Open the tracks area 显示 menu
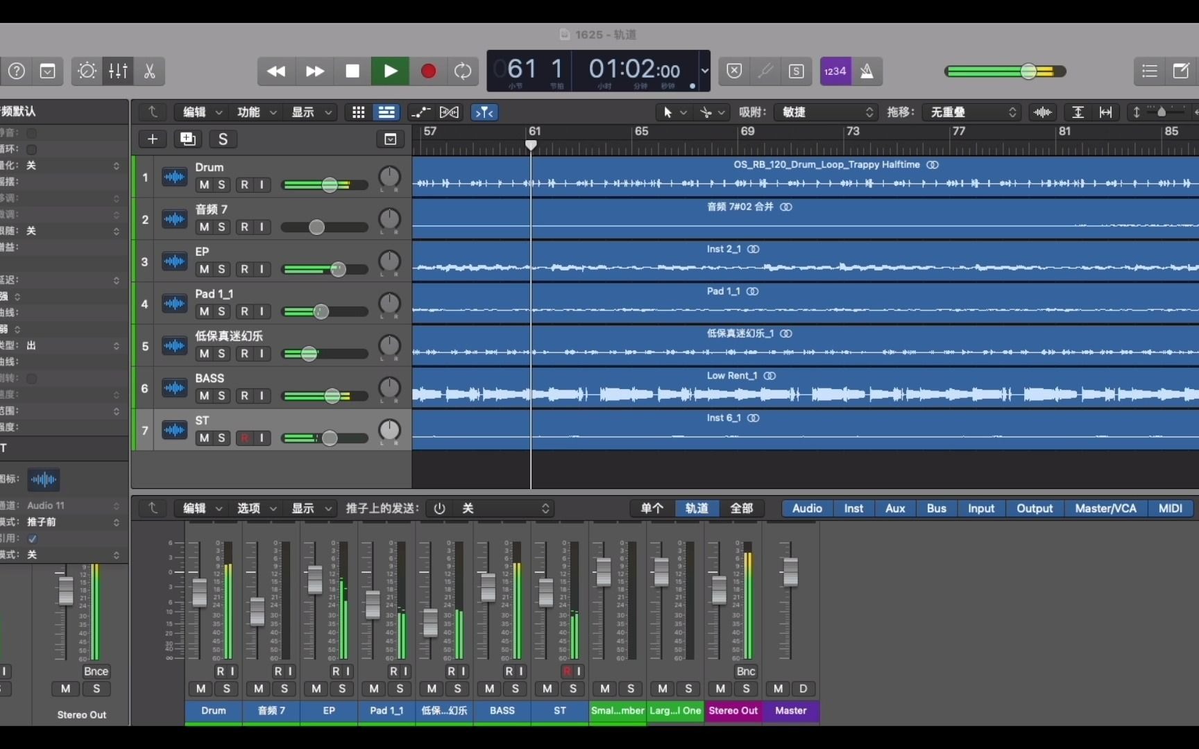The image size is (1199, 749). [x=310, y=112]
